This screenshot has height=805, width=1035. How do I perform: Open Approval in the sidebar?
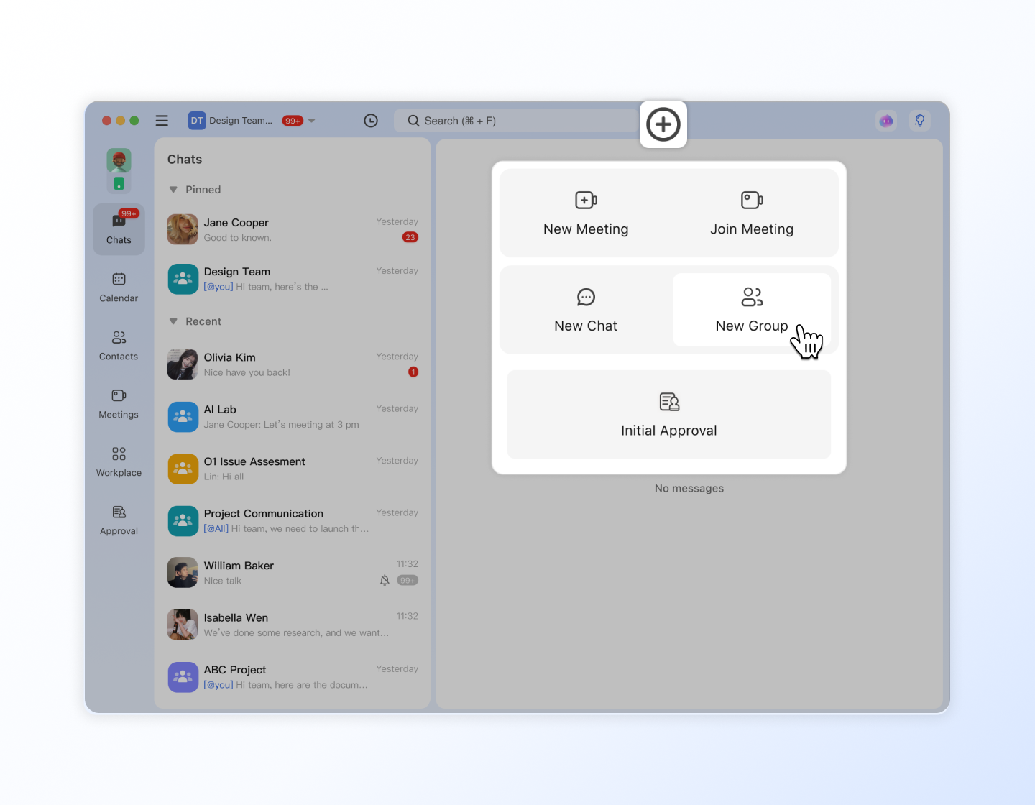coord(119,520)
